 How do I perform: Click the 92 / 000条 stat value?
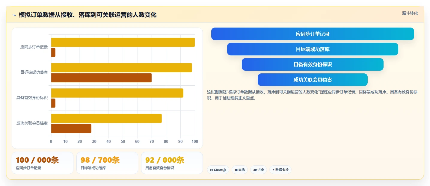(165, 160)
